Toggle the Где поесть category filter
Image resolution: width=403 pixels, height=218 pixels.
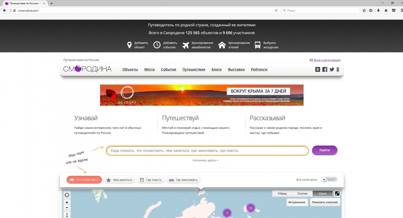150,180
